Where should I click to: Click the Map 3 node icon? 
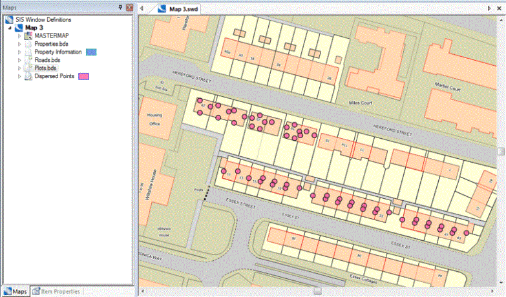18,28
